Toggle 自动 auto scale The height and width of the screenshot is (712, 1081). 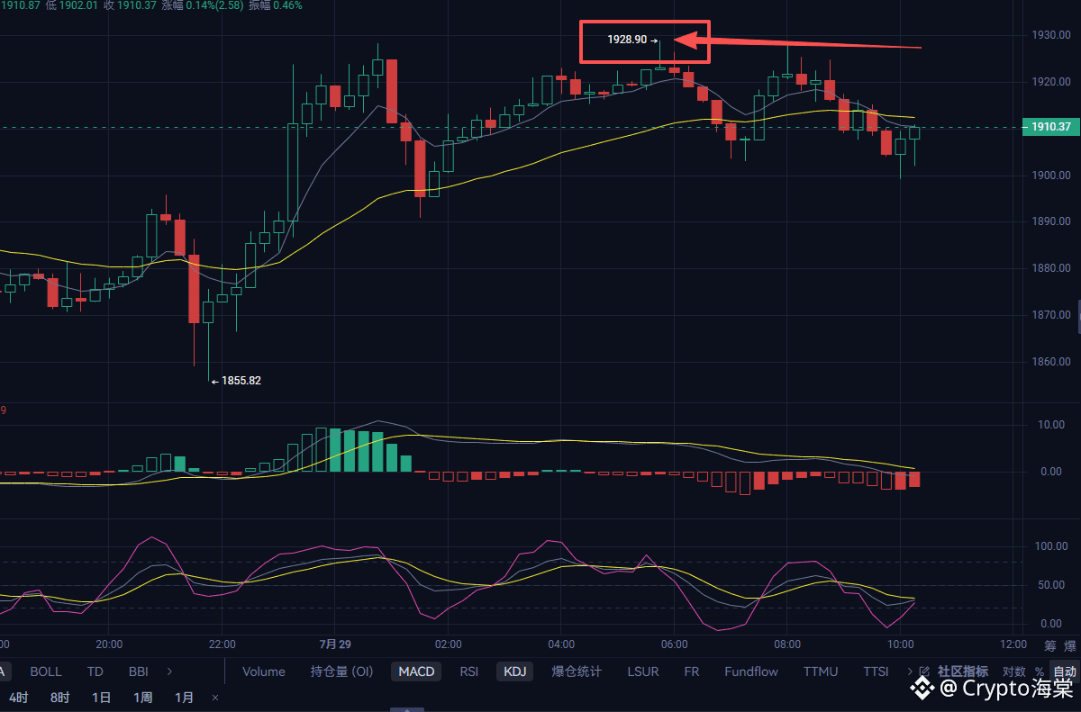click(x=1065, y=671)
